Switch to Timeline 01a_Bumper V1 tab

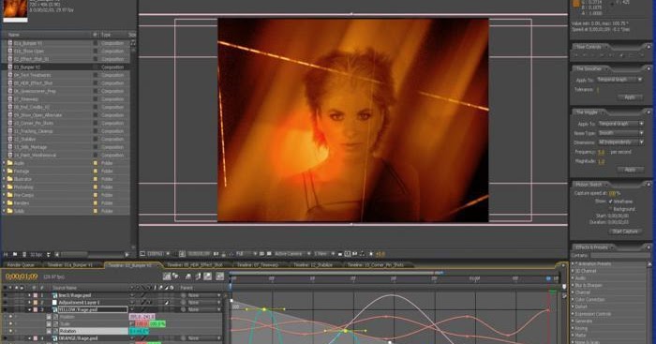click(x=70, y=265)
